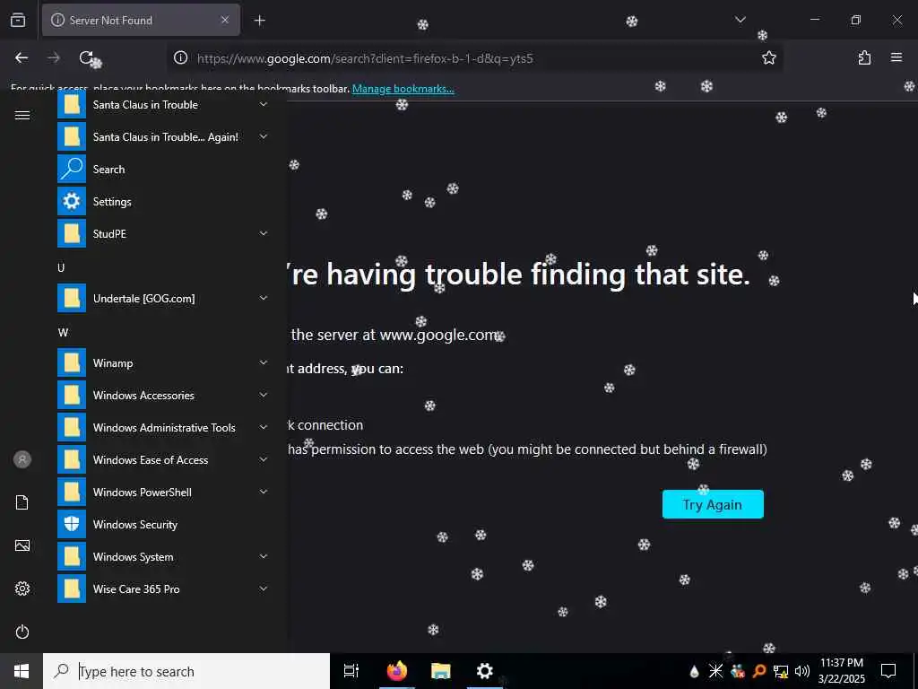Open a new tab with plus button
This screenshot has height=689, width=918.
tap(260, 21)
